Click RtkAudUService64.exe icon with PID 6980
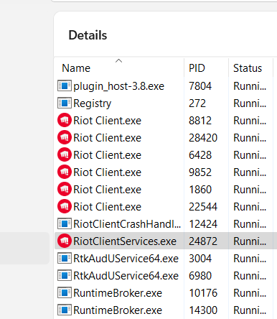The image size is (277, 319). [65, 275]
